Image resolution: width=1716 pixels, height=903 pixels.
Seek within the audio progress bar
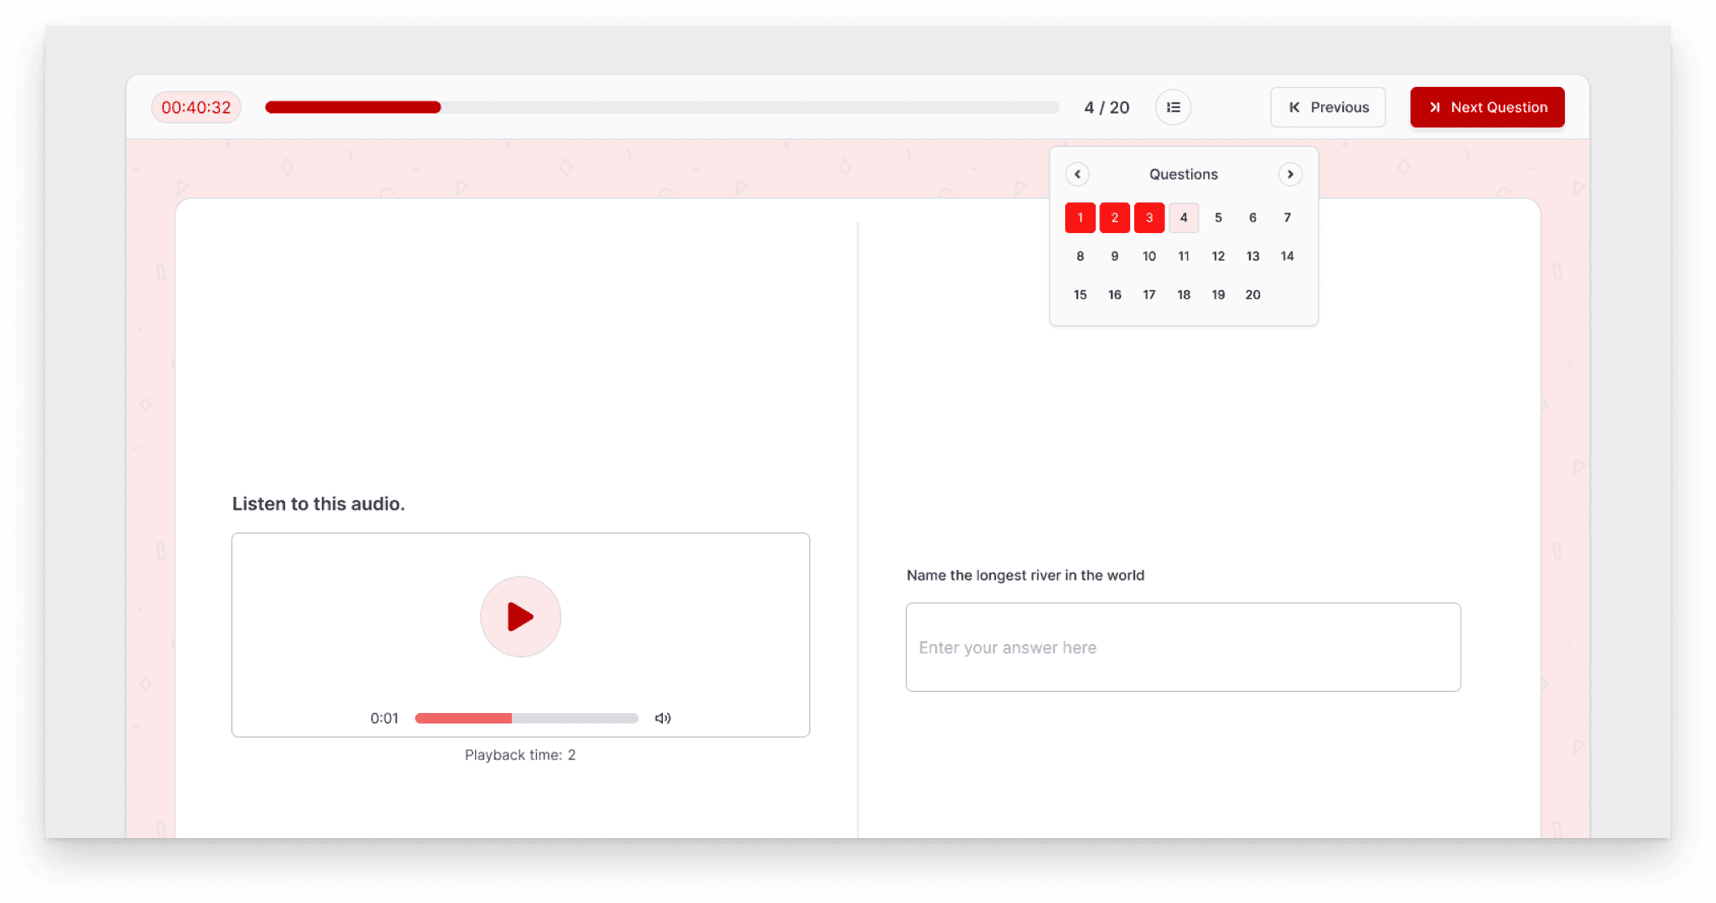pyautogui.click(x=526, y=718)
